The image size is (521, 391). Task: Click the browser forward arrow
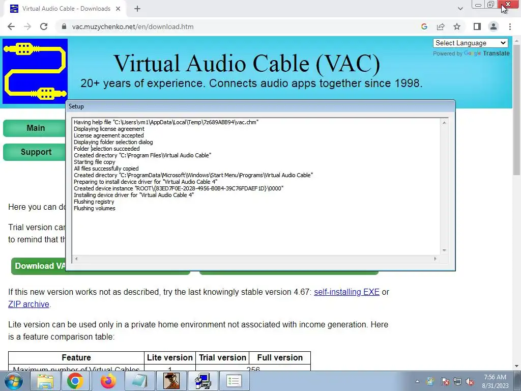[27, 26]
